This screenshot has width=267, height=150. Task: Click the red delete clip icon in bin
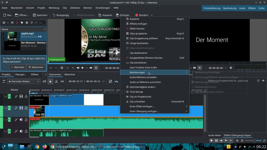click(x=17, y=23)
